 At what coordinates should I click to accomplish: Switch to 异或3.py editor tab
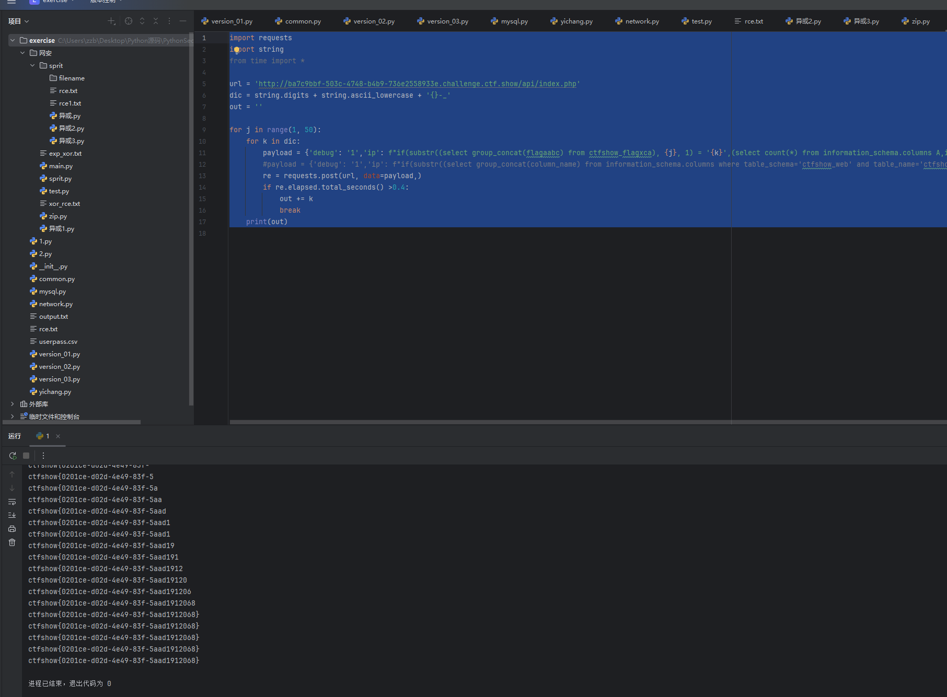(x=861, y=21)
